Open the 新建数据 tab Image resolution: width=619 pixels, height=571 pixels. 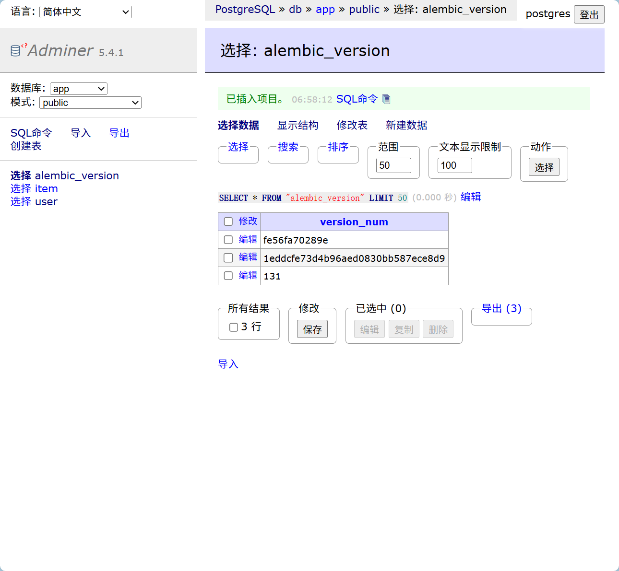point(406,125)
